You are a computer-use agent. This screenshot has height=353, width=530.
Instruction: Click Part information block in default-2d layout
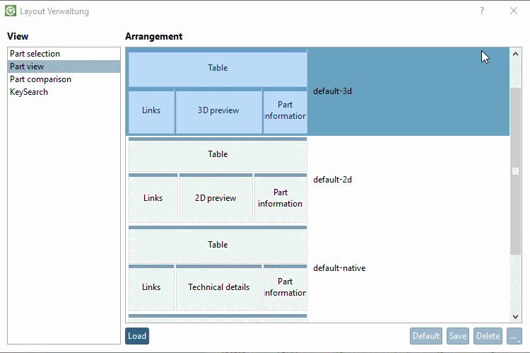click(x=281, y=198)
